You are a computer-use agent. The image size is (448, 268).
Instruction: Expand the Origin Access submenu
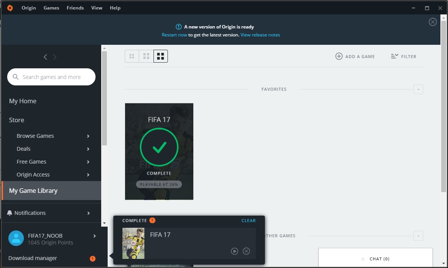coord(88,175)
